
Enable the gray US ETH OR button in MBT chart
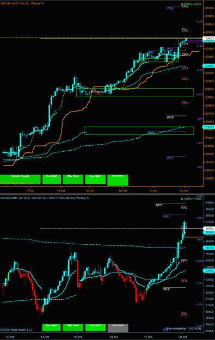tap(118, 328)
